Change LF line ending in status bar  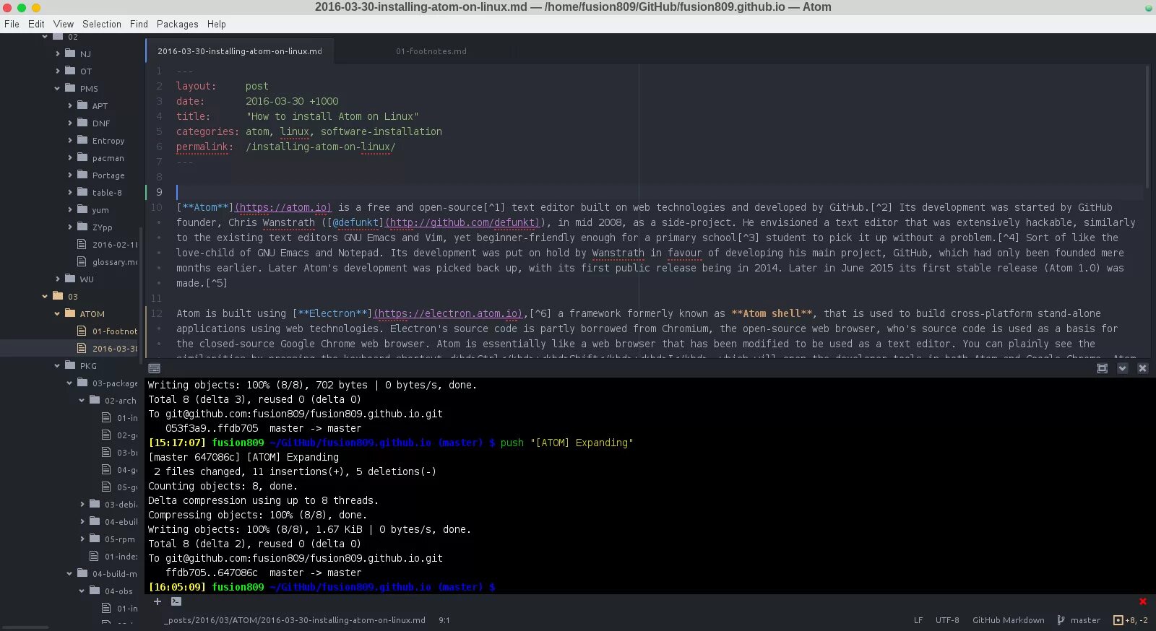(918, 620)
